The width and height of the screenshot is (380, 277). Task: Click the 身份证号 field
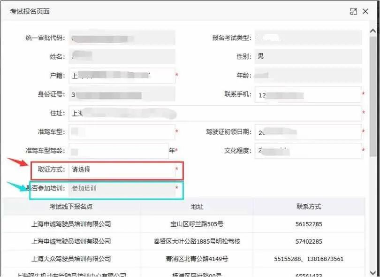pyautogui.click(x=122, y=94)
